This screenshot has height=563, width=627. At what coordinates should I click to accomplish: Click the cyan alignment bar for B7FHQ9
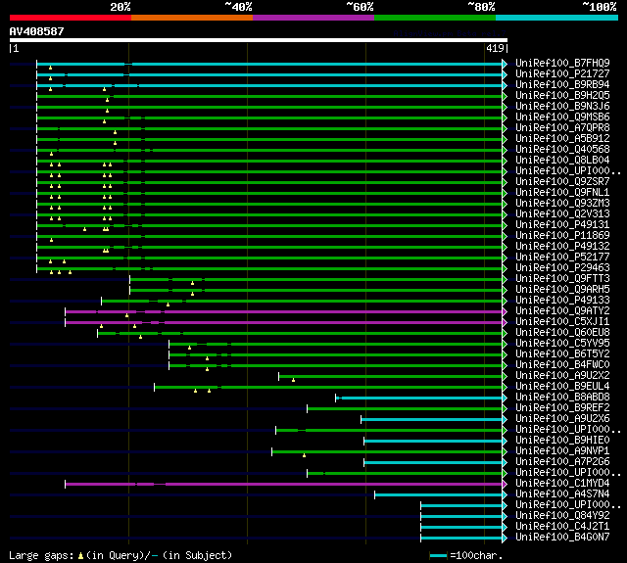[x=269, y=64]
